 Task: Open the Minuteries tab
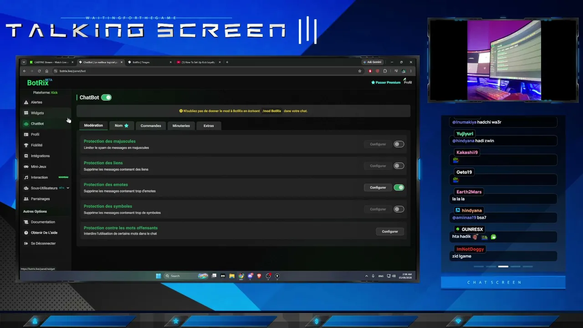(x=181, y=126)
